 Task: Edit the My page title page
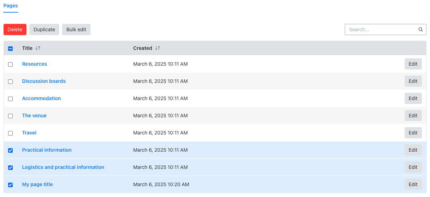(413, 184)
